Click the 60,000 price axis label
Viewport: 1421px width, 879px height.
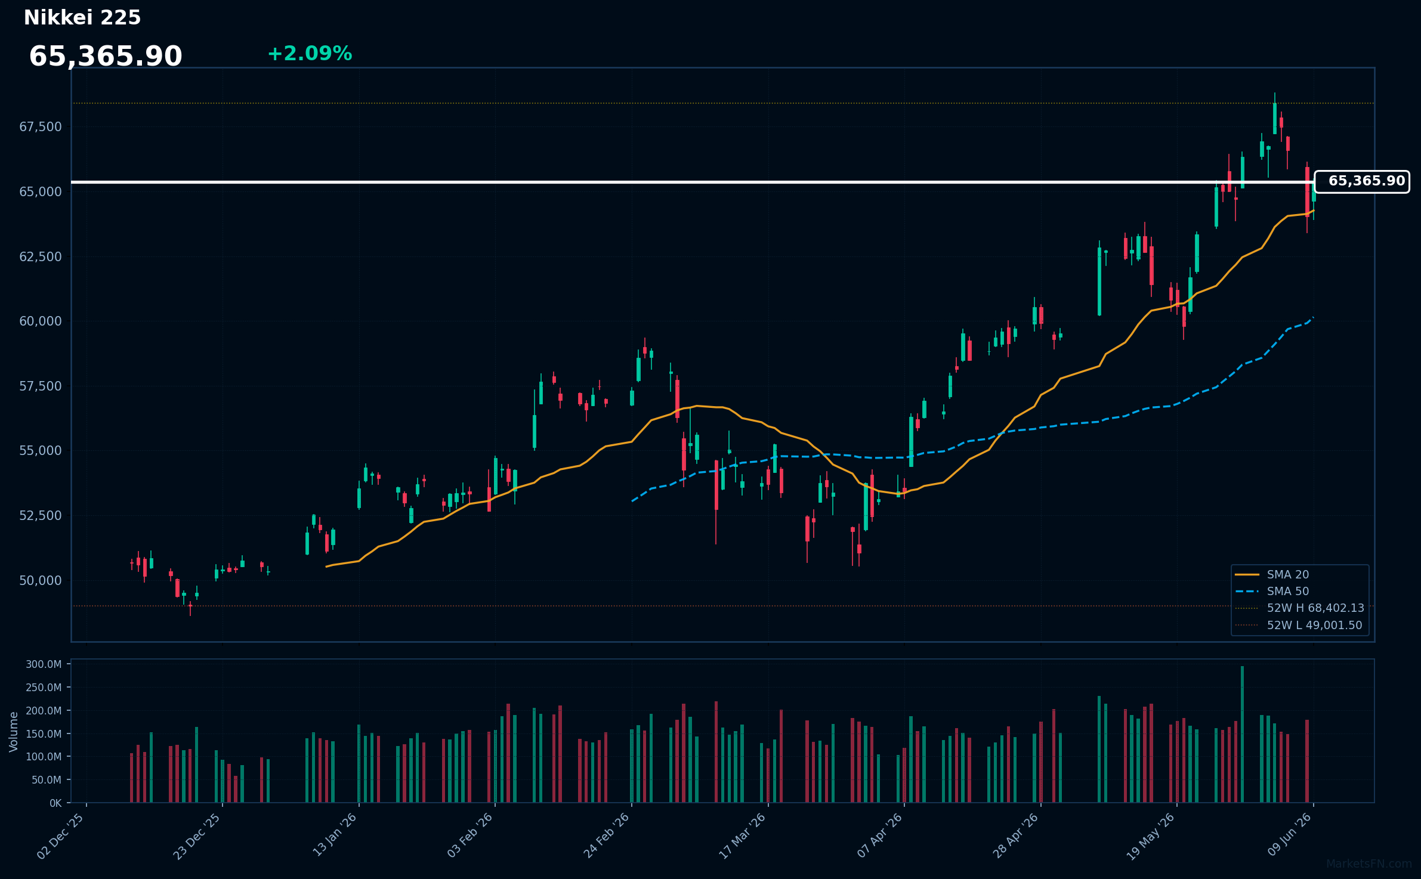click(x=41, y=321)
